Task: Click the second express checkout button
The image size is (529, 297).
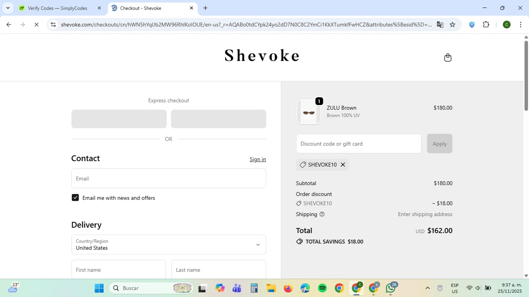Action: [218, 119]
